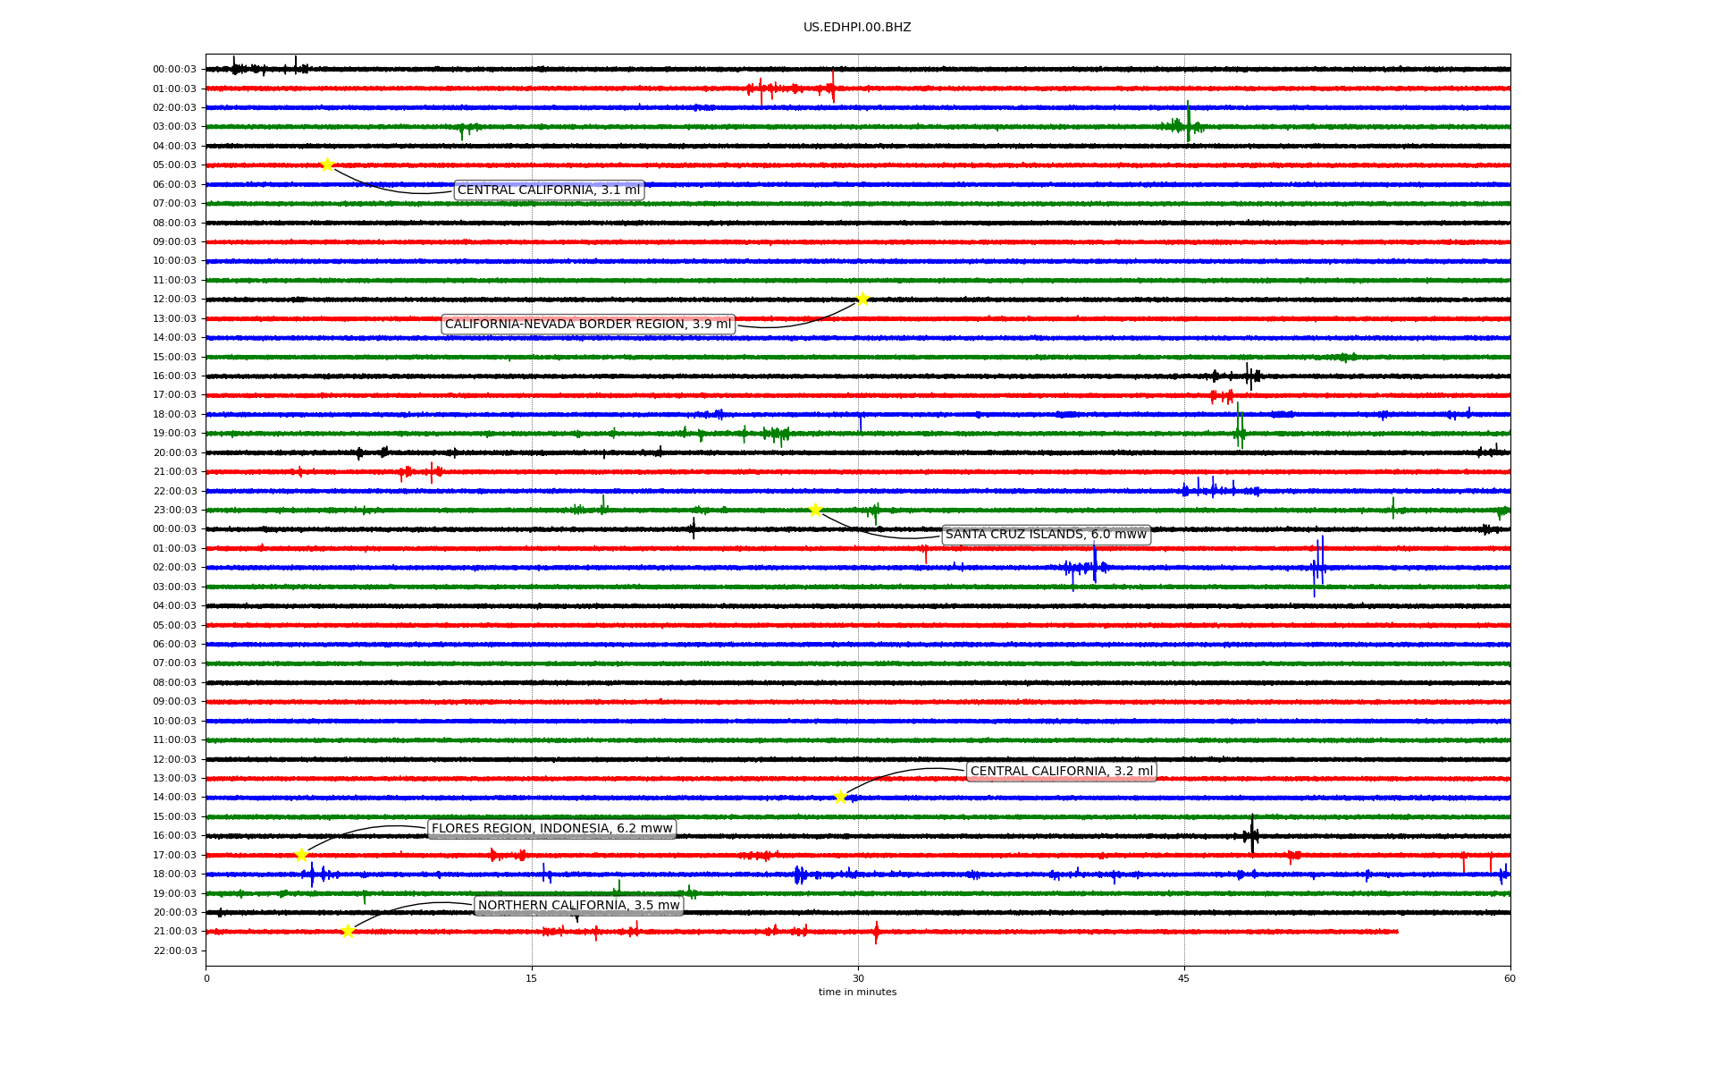
Task: Click the 22:00:03 label at the bottom row
Action: click(x=174, y=950)
